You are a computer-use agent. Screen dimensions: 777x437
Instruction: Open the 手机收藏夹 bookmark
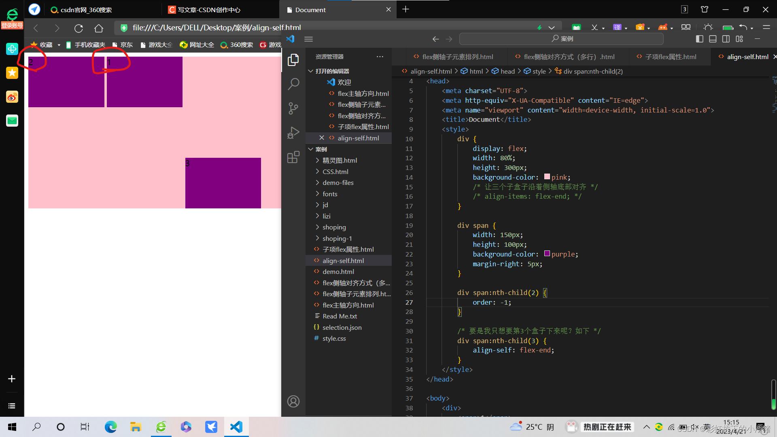point(86,45)
